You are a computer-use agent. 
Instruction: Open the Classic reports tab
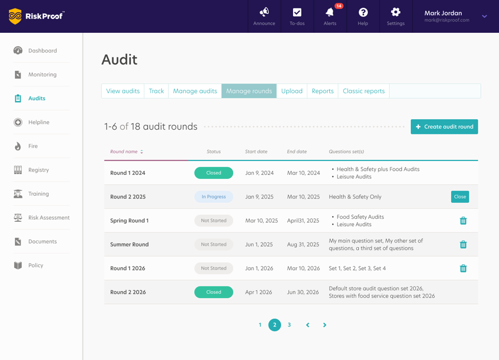coord(364,91)
